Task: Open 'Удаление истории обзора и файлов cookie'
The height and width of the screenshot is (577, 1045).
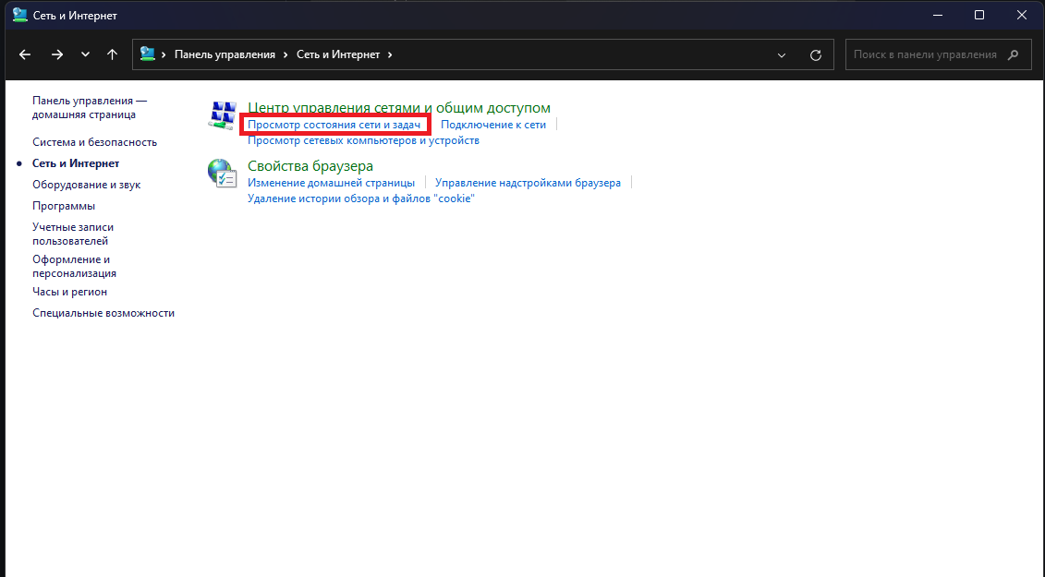Action: click(360, 198)
